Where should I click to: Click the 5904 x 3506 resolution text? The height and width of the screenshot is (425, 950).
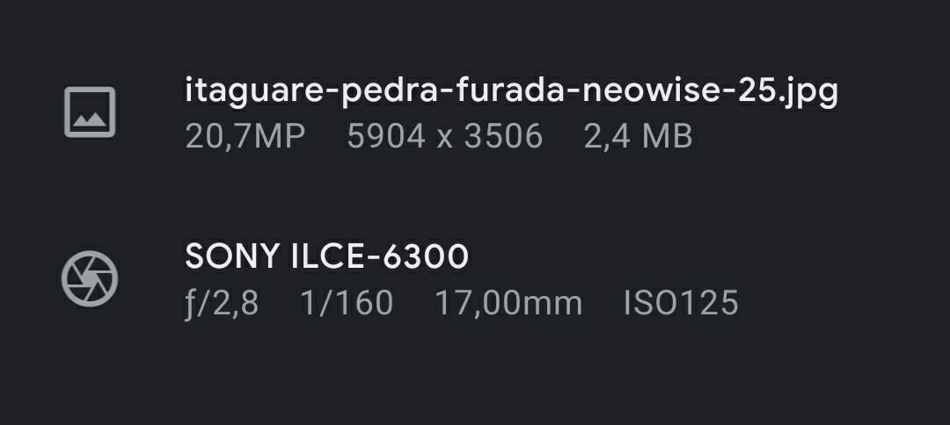tap(444, 136)
